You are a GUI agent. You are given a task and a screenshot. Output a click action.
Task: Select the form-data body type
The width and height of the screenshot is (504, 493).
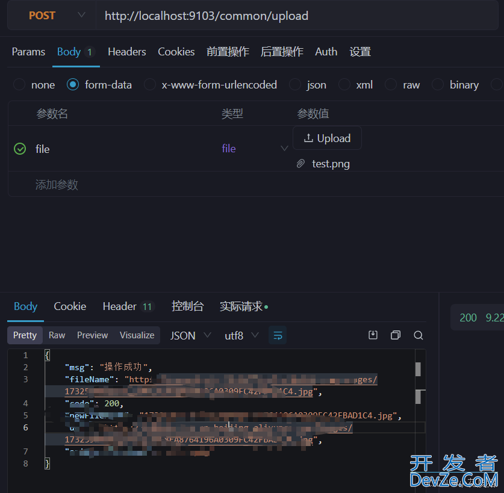[x=99, y=85]
